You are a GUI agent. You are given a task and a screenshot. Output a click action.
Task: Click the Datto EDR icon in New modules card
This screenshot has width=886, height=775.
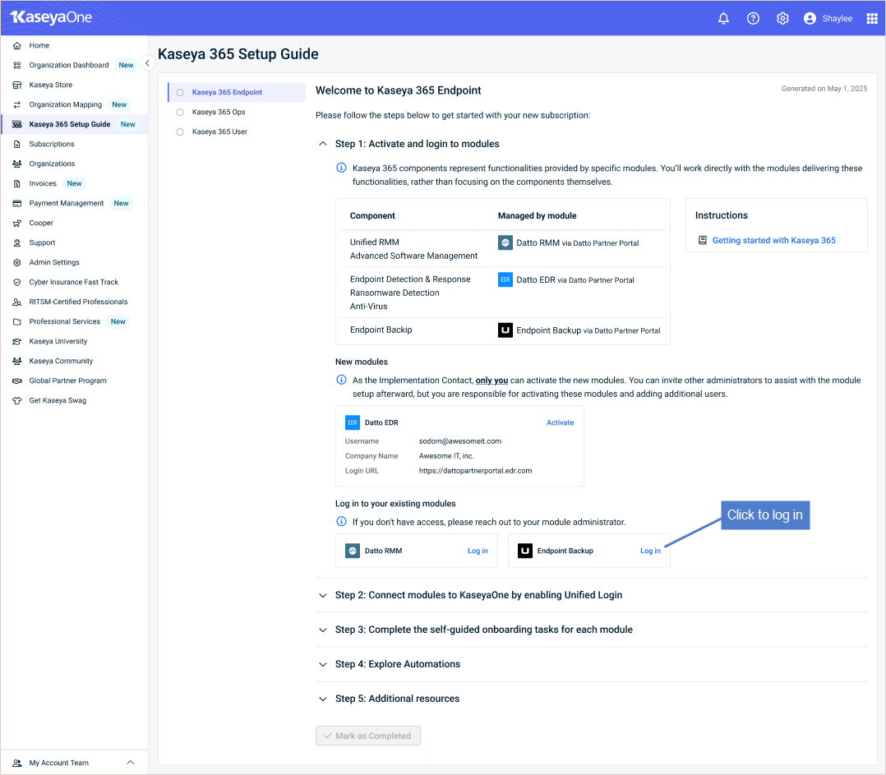coord(353,422)
